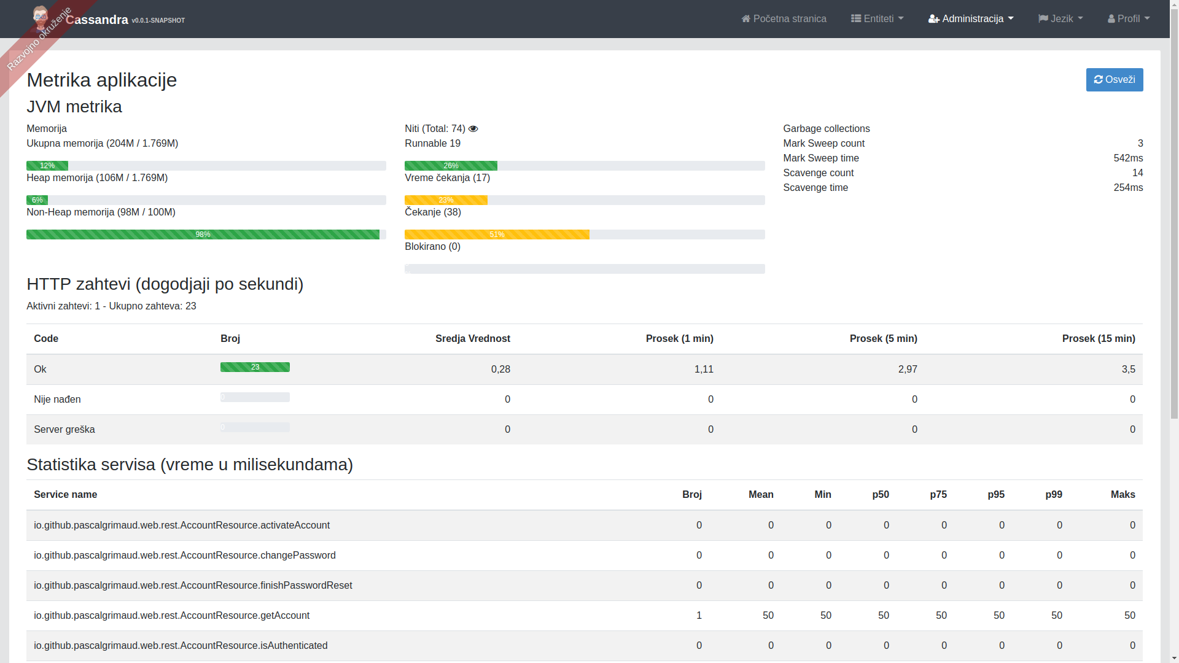Screen dimensions: 1179x663
Task: Click the Čekanje 51% yellow progress bar
Action: [x=496, y=235]
